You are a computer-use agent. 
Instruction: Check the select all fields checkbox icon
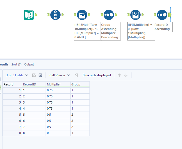coord(34,75)
